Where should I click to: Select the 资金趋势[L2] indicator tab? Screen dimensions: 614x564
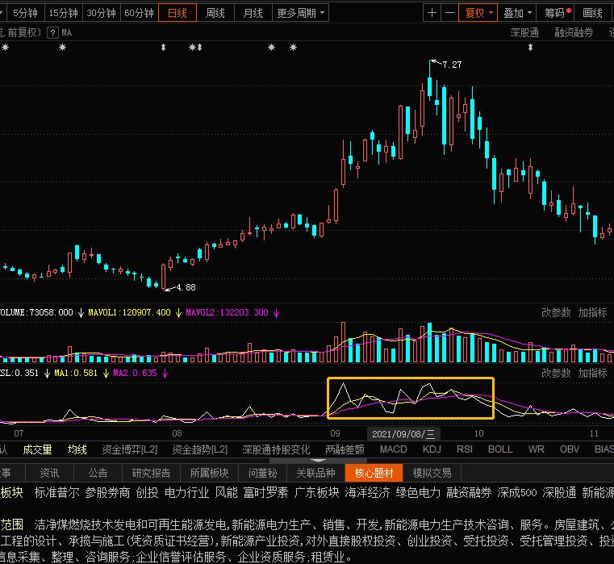point(200,449)
